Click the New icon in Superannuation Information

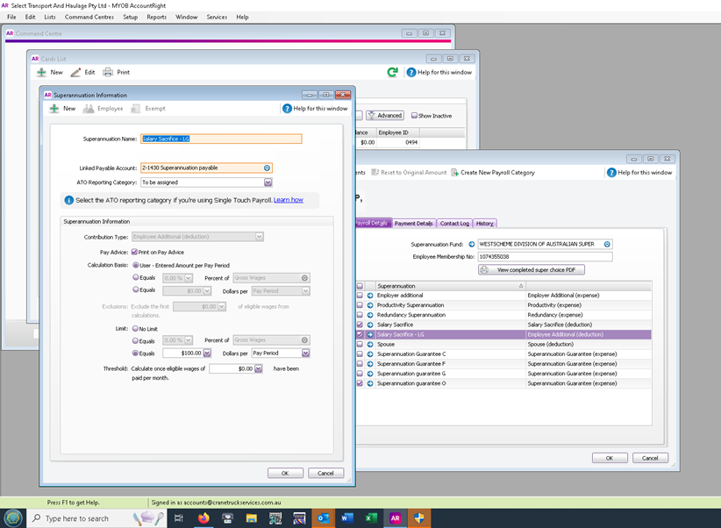pyautogui.click(x=54, y=109)
